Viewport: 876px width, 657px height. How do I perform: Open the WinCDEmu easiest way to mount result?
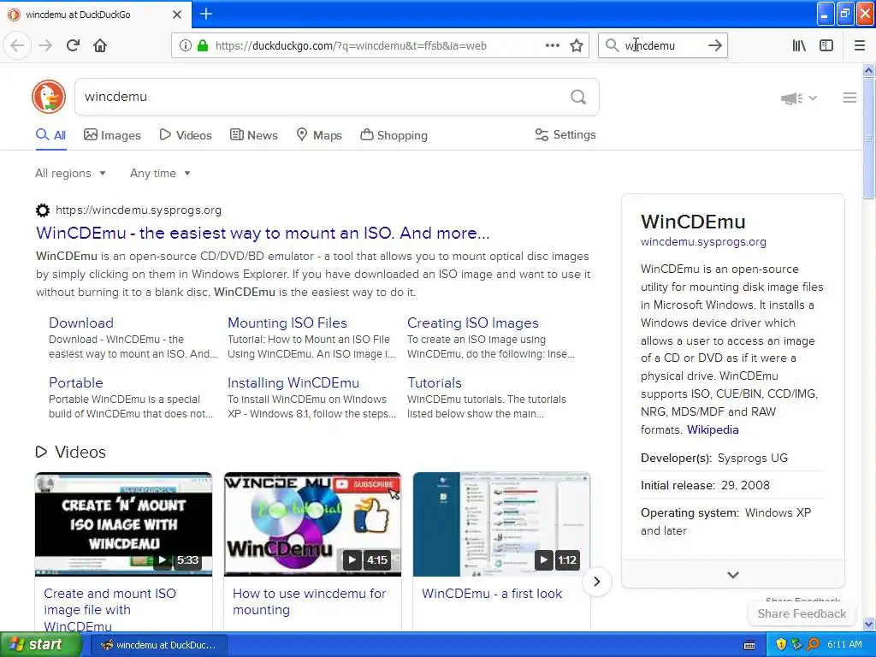coord(263,233)
